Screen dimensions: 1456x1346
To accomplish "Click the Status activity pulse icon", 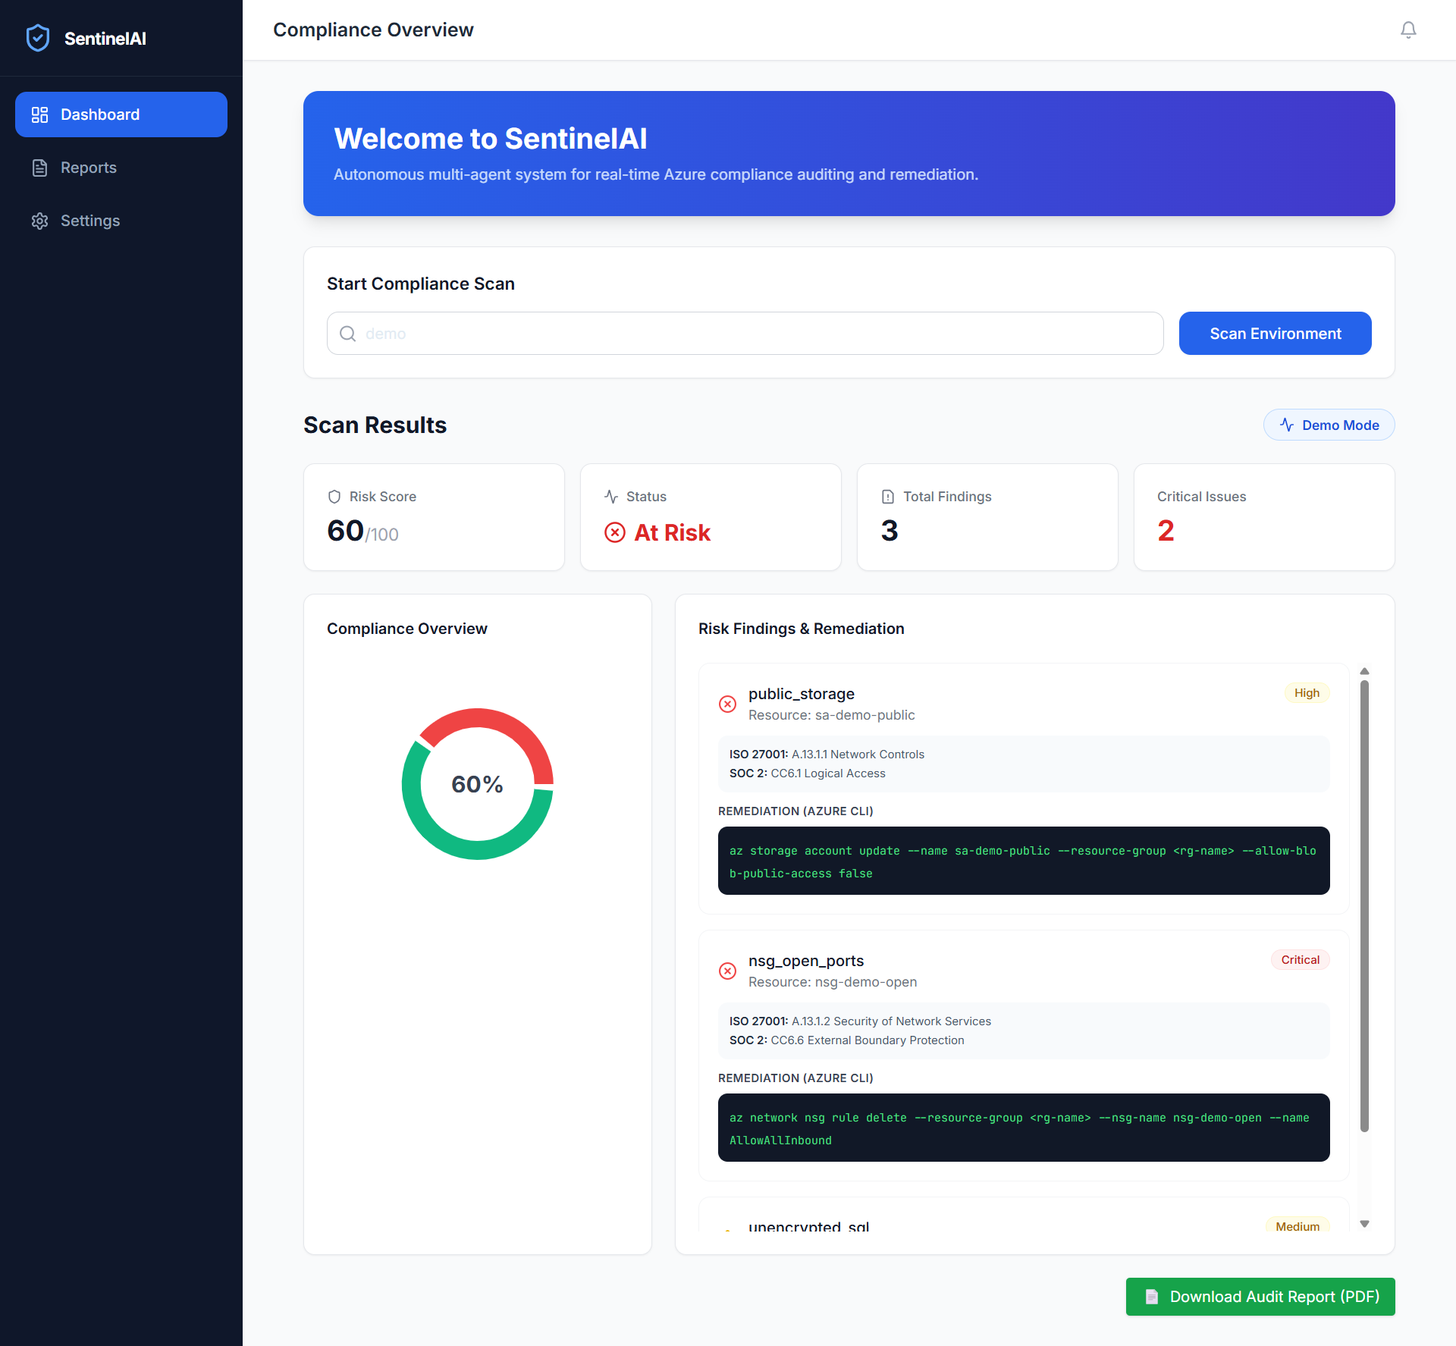I will [x=611, y=497].
